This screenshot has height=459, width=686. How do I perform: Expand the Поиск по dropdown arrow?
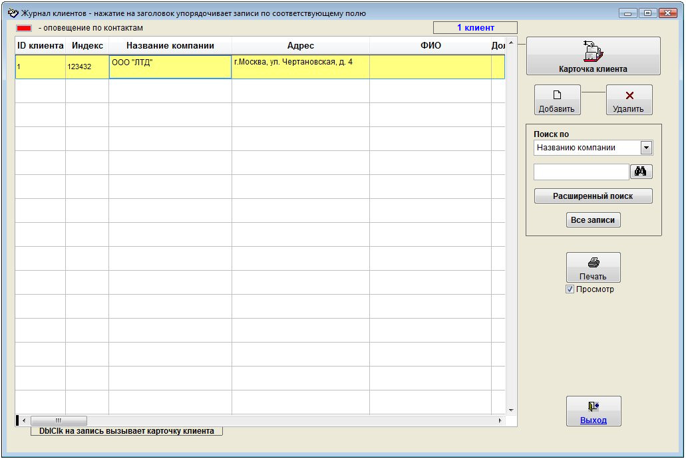[646, 148]
